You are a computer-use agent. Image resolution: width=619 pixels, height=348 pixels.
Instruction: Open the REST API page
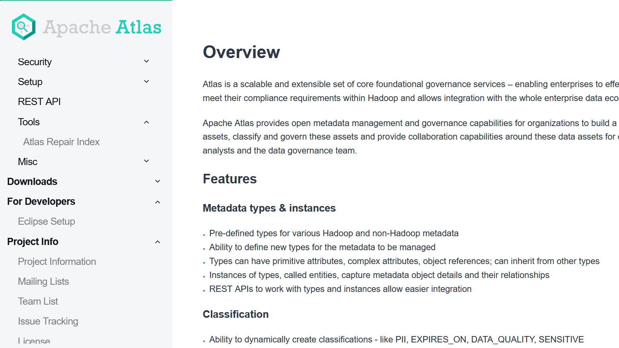[39, 101]
